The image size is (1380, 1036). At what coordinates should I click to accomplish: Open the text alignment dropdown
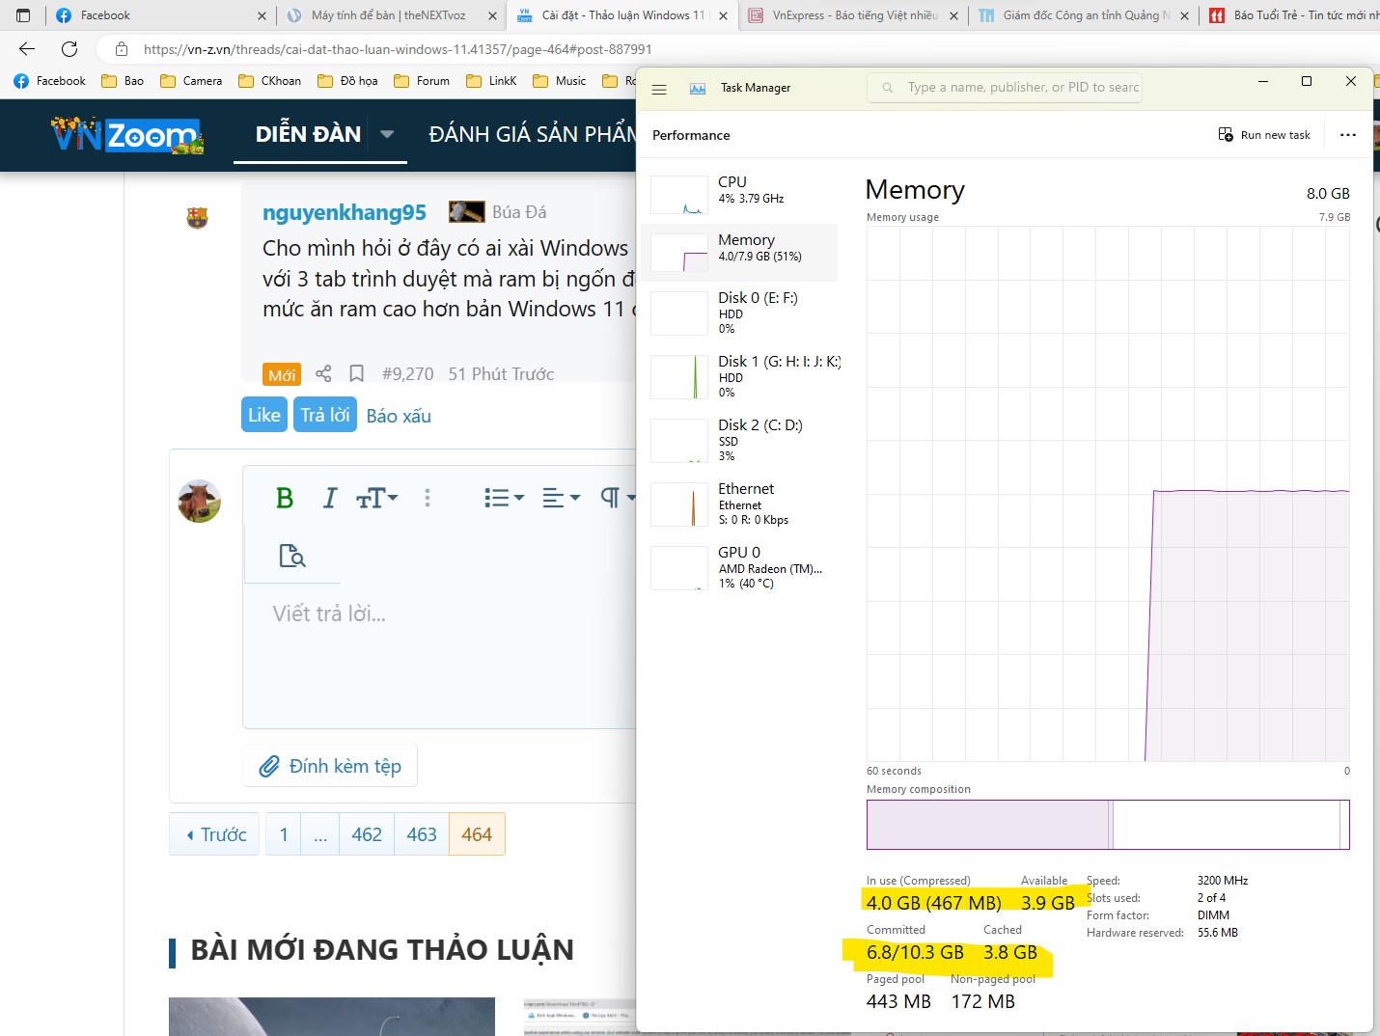tap(561, 498)
